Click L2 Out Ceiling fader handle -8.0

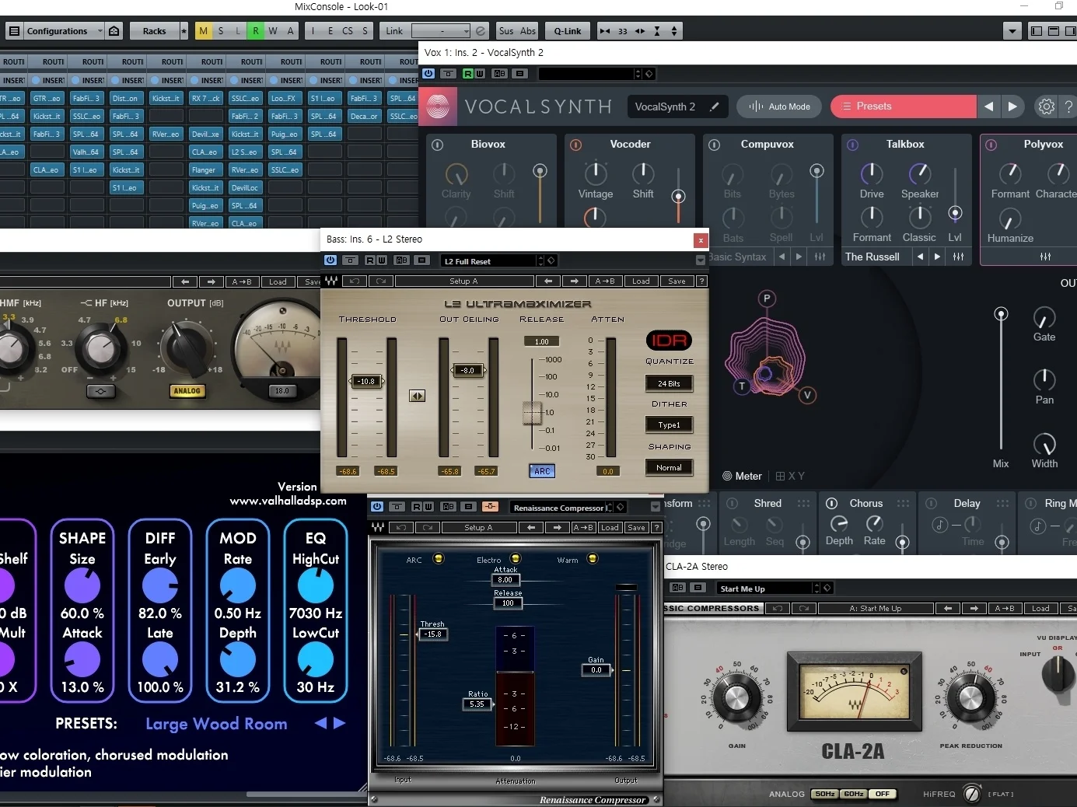pyautogui.click(x=467, y=370)
